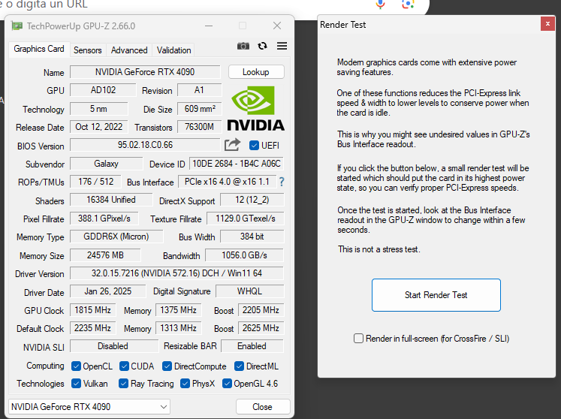Click the Default Clock value 2235 MHz

(92, 327)
